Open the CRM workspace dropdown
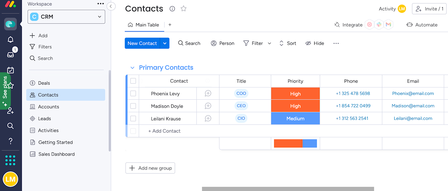The height and width of the screenshot is (191, 448). 67,17
